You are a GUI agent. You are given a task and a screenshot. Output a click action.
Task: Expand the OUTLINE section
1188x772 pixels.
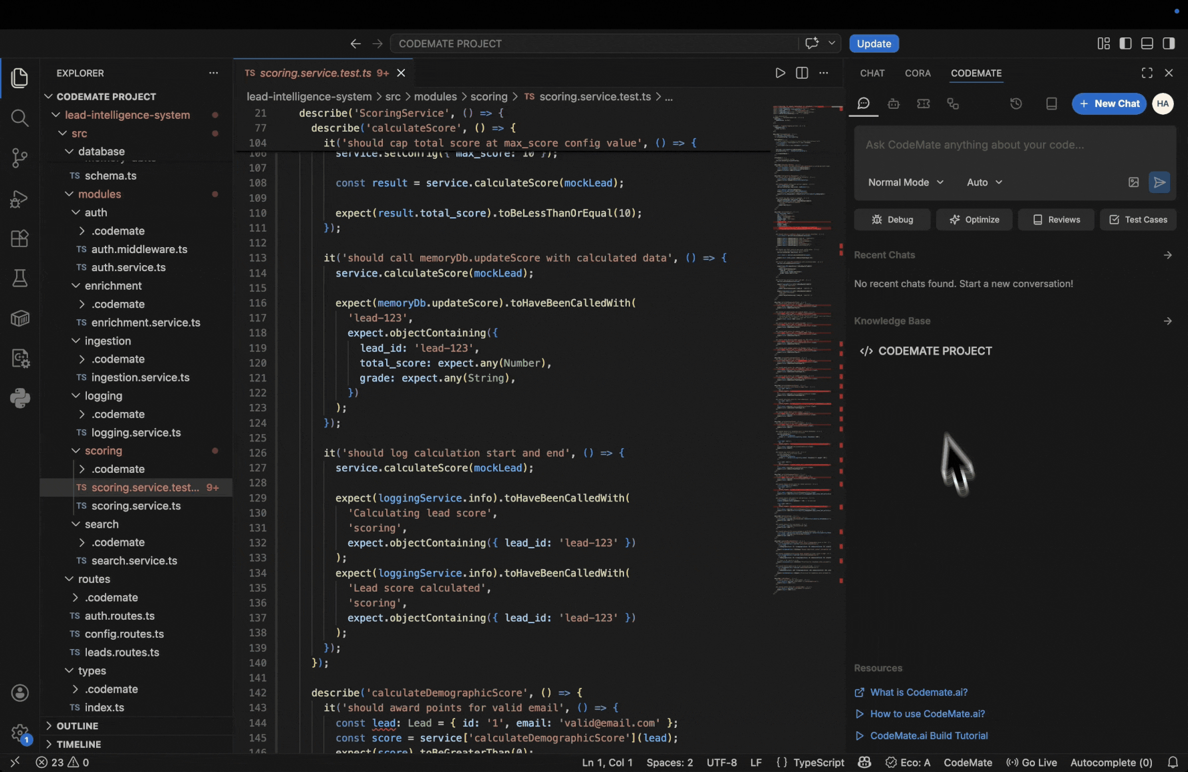[x=78, y=726]
